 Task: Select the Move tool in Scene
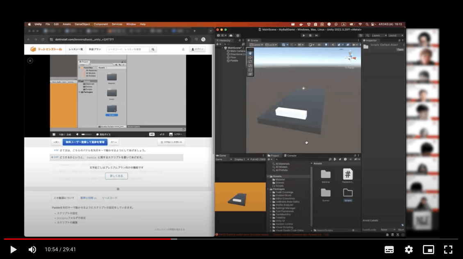click(250, 57)
